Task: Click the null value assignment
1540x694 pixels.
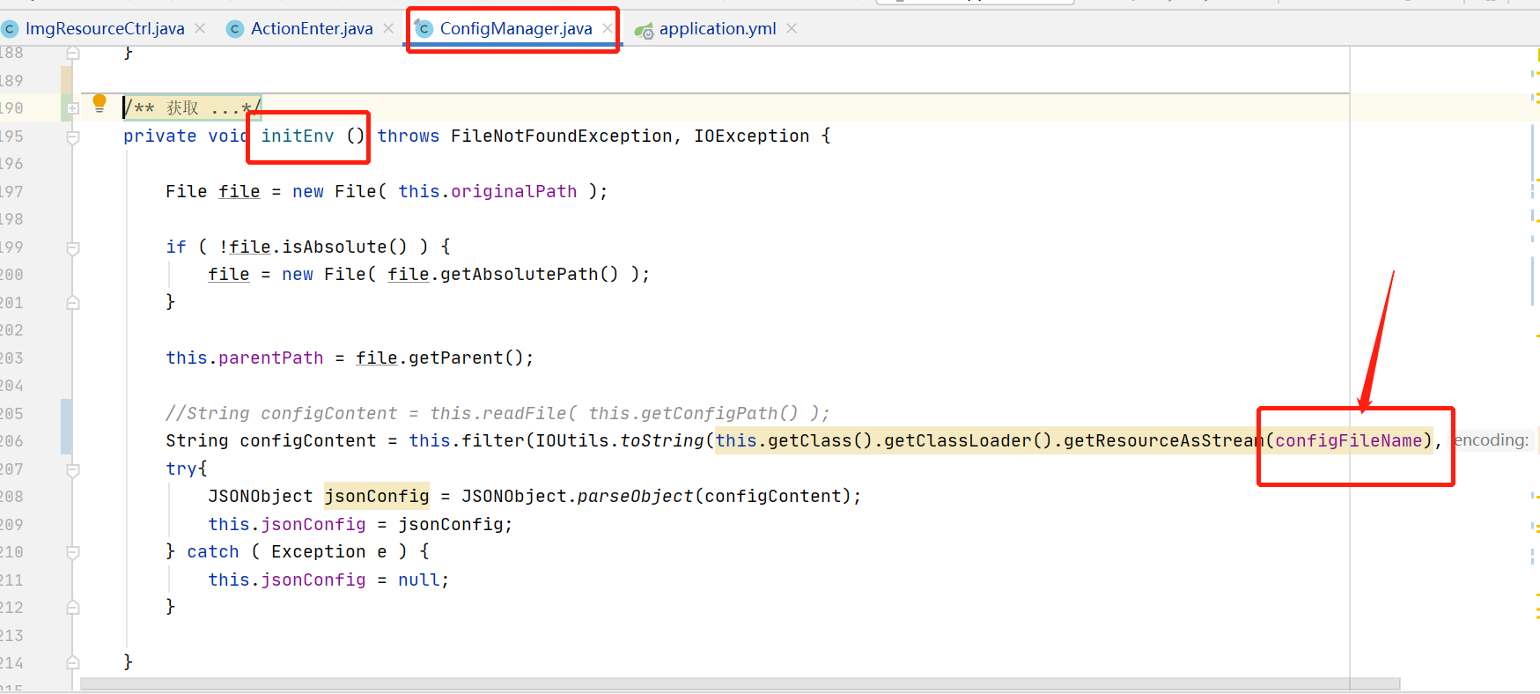Action: (x=419, y=580)
